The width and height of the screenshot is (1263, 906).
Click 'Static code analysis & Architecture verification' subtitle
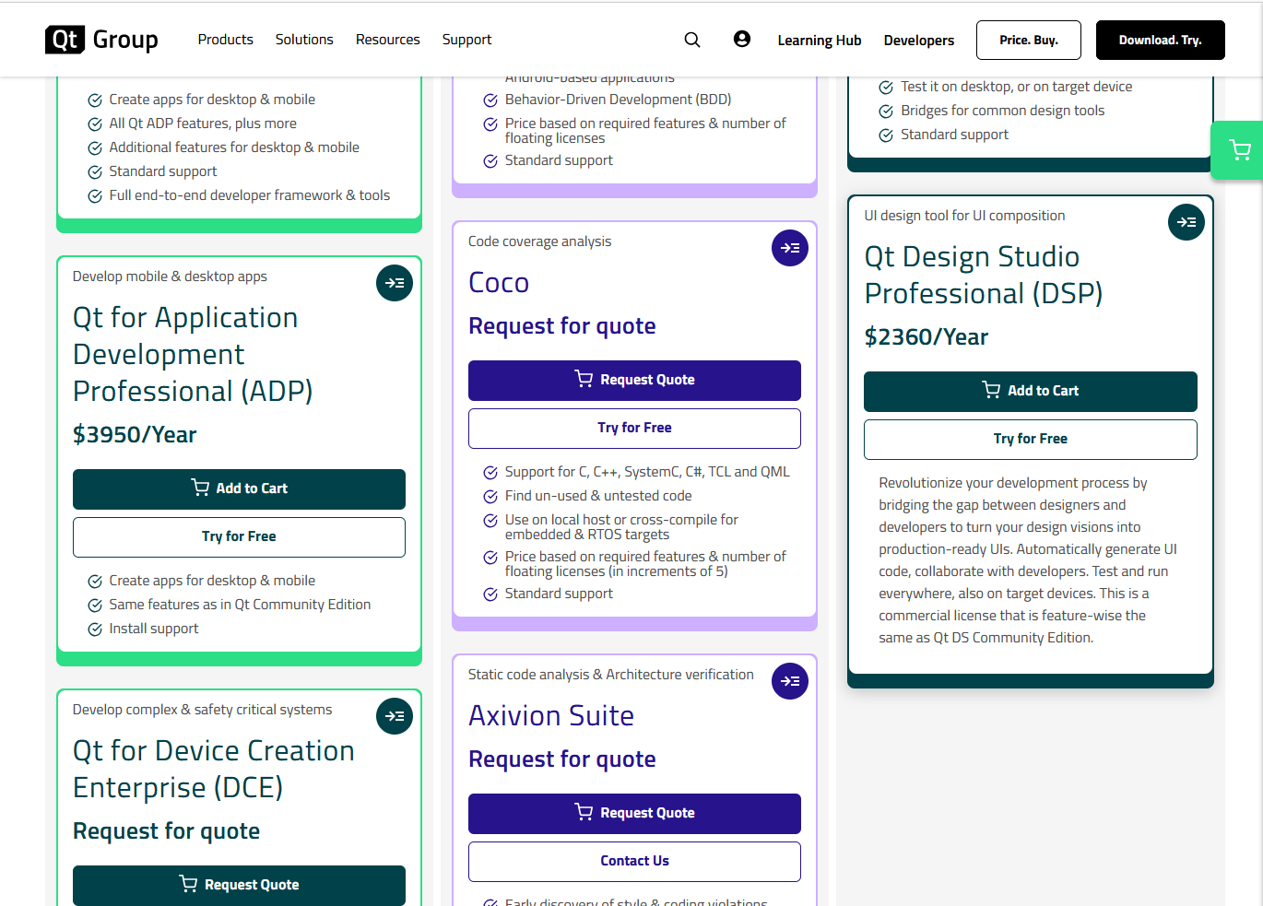[x=610, y=675]
